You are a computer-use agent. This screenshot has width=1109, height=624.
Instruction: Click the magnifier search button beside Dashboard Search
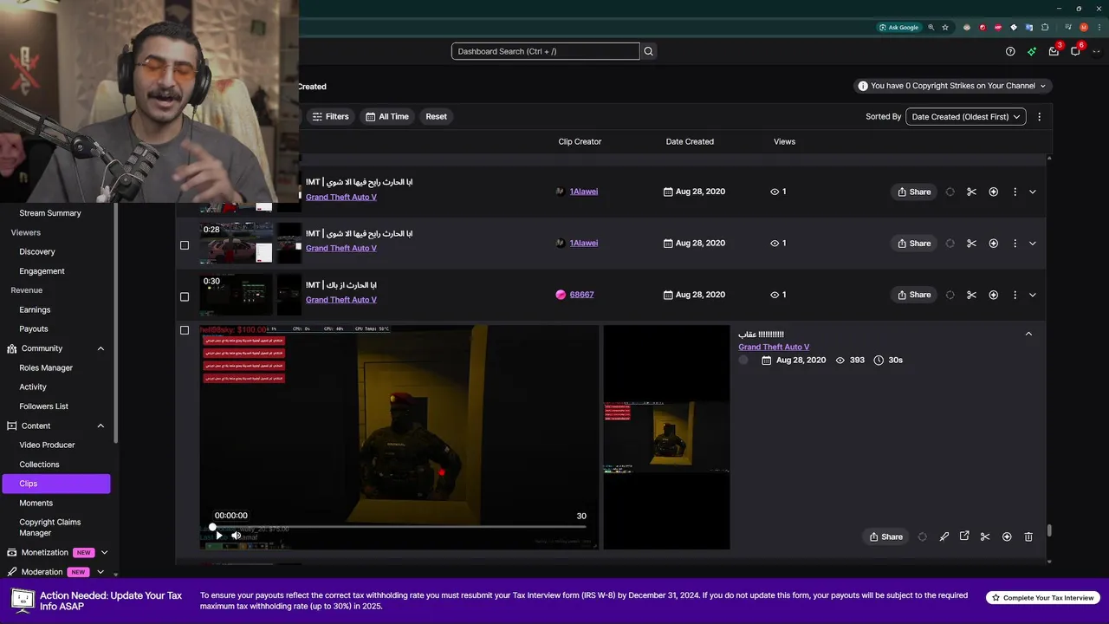point(648,51)
